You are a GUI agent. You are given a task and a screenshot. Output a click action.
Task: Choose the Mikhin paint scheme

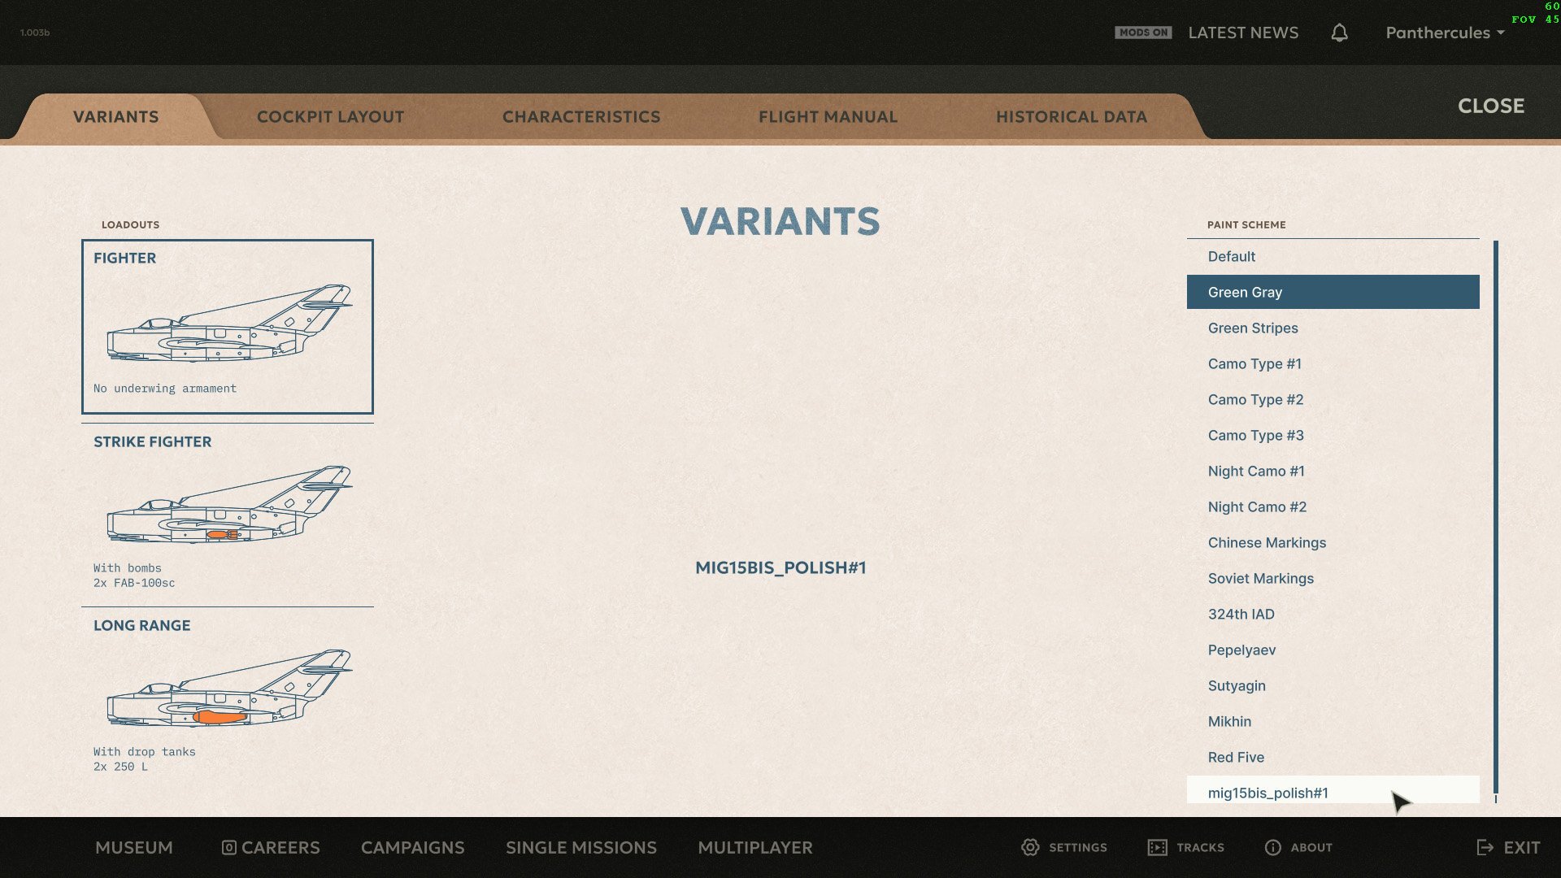(x=1333, y=721)
